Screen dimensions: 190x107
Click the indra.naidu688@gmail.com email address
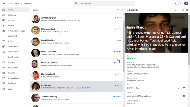coord(139,96)
